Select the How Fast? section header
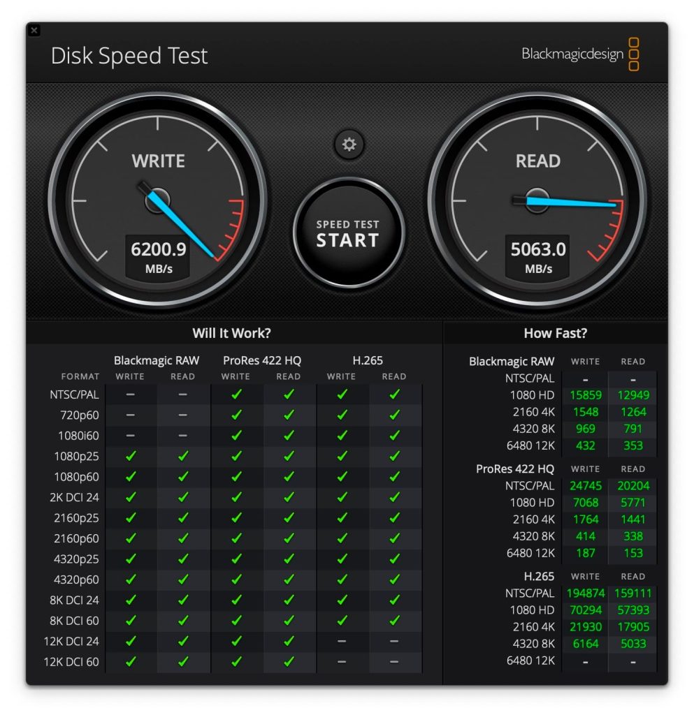This screenshot has width=694, height=715. point(556,333)
